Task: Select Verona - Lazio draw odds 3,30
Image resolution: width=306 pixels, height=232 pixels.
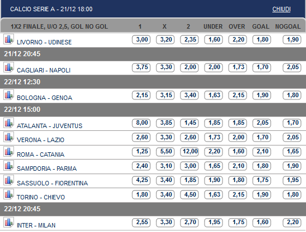Action: pos(165,137)
